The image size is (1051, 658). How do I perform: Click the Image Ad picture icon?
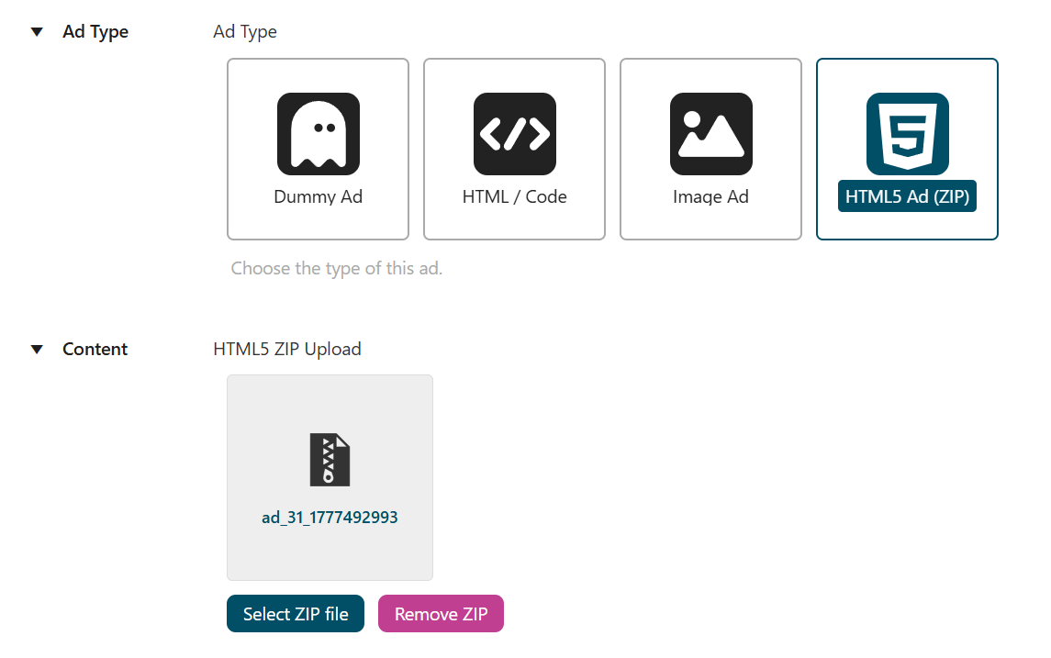(711, 134)
